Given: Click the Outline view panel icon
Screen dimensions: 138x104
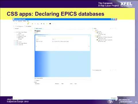Looking at the screenshot, I should 93,28.
